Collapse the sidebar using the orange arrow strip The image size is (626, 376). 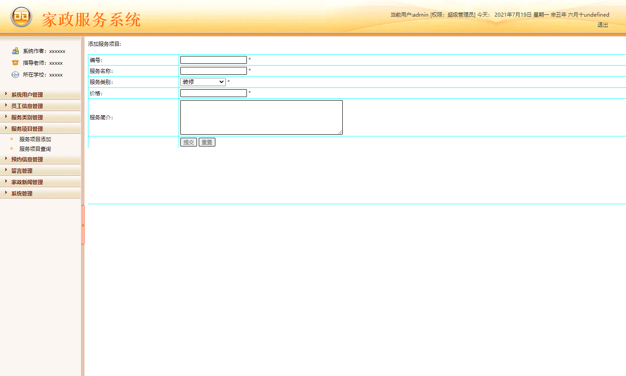[83, 225]
